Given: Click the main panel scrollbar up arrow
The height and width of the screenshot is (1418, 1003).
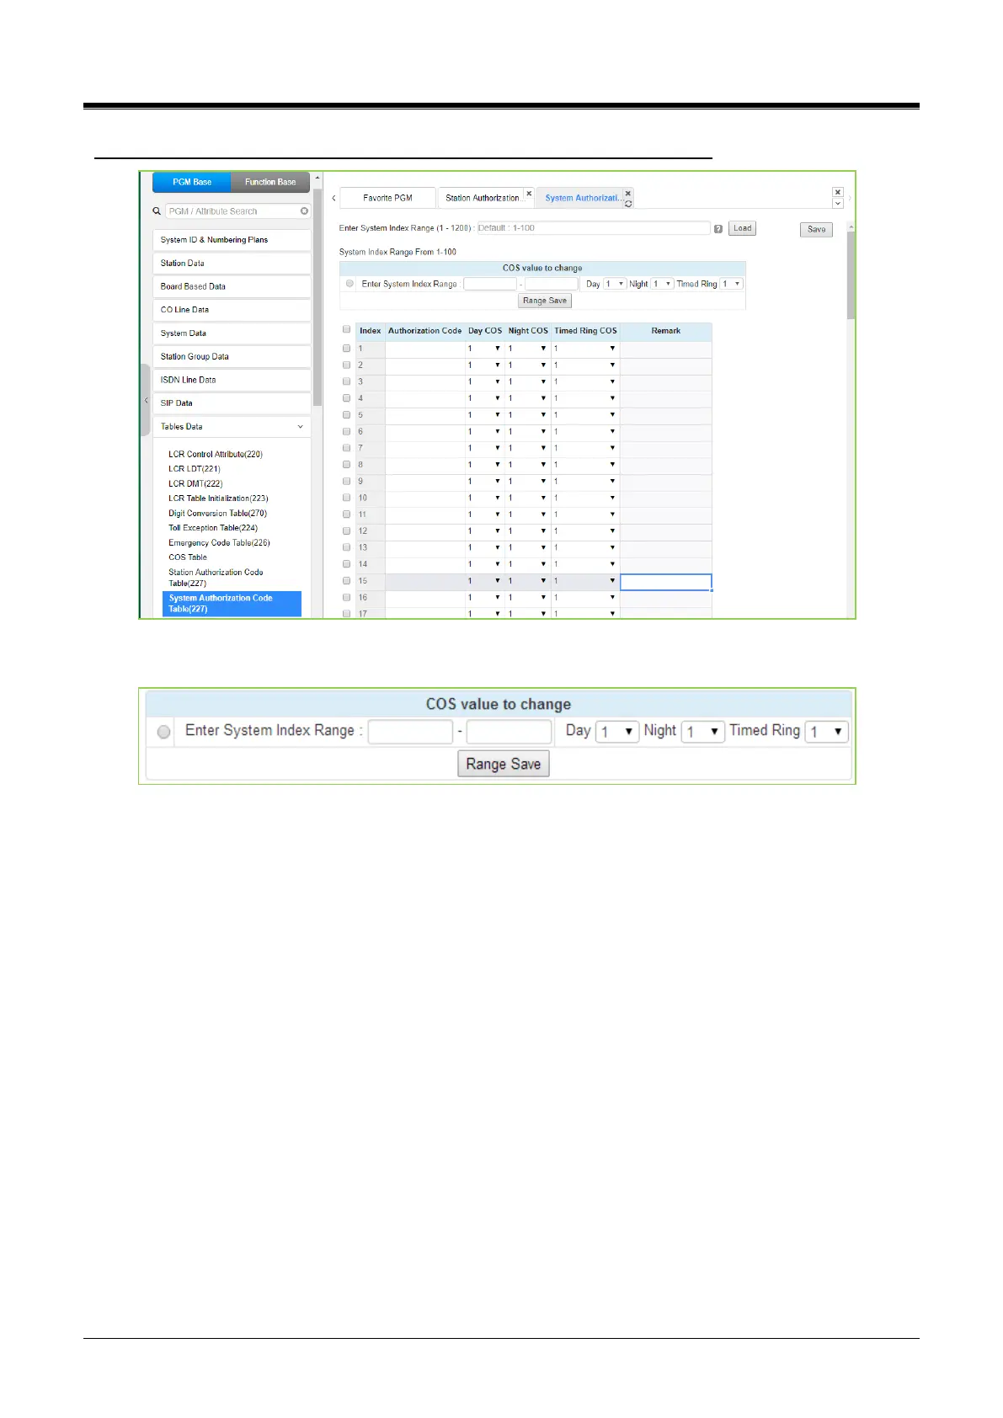Looking at the screenshot, I should click(x=851, y=227).
